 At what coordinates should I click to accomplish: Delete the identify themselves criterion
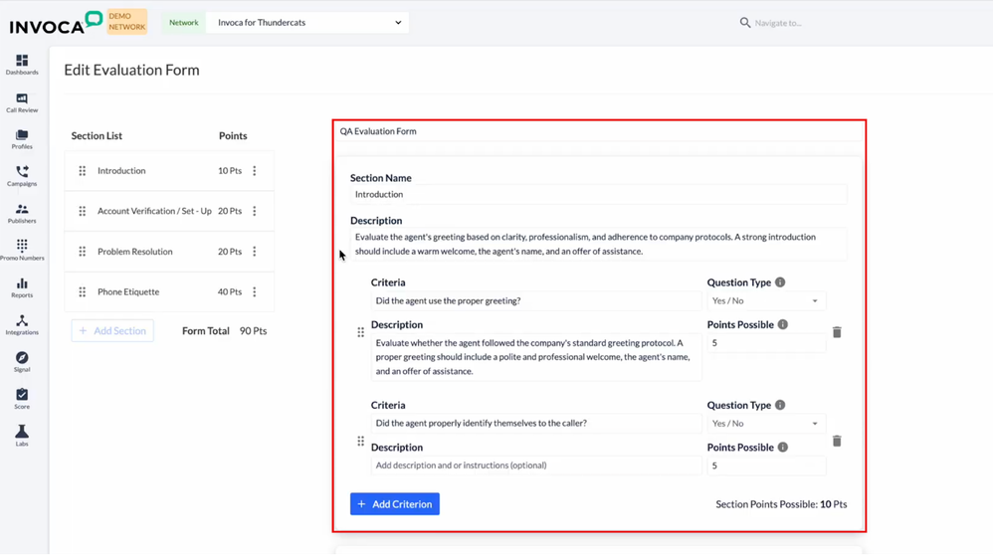(x=837, y=441)
